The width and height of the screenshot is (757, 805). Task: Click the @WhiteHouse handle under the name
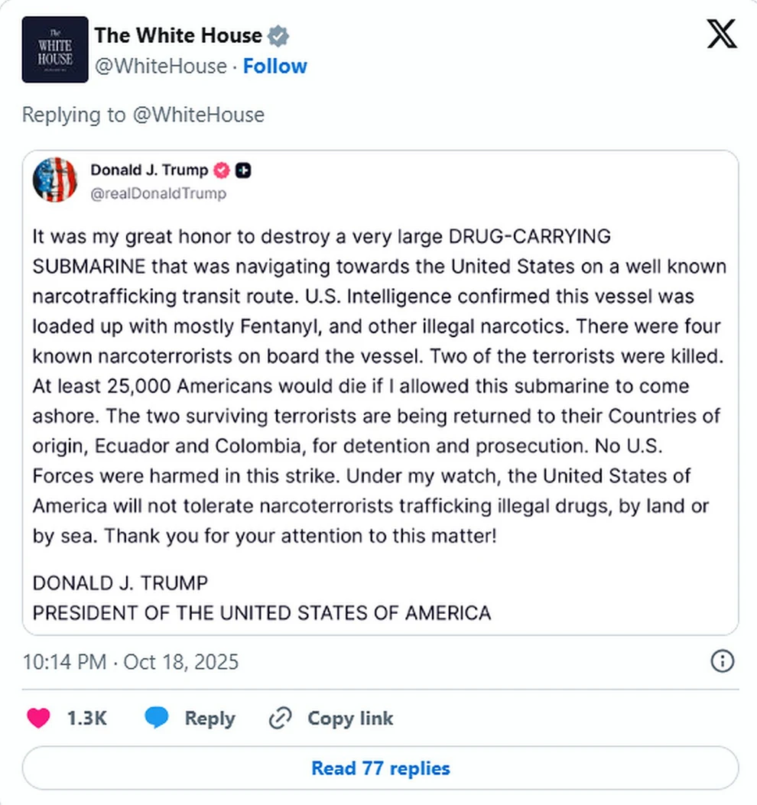pos(160,67)
